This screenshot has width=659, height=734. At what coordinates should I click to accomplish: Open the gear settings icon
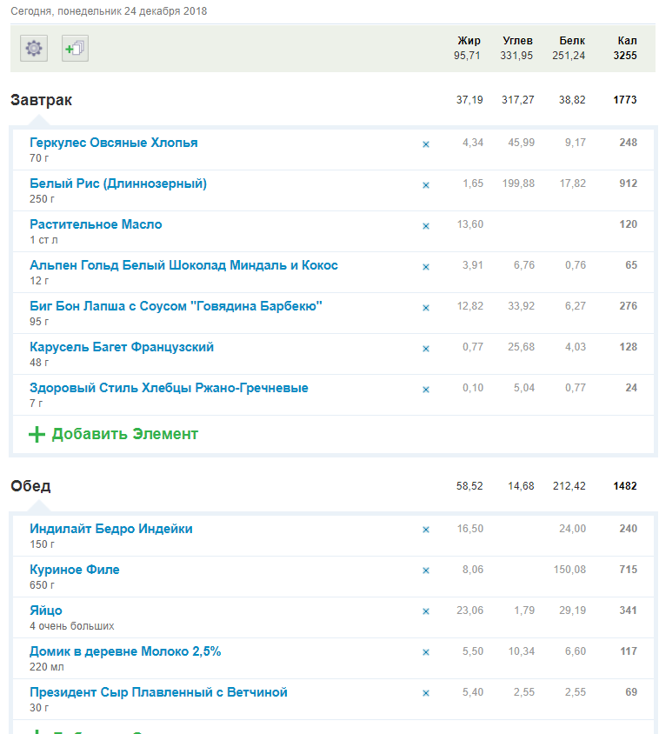pos(34,49)
